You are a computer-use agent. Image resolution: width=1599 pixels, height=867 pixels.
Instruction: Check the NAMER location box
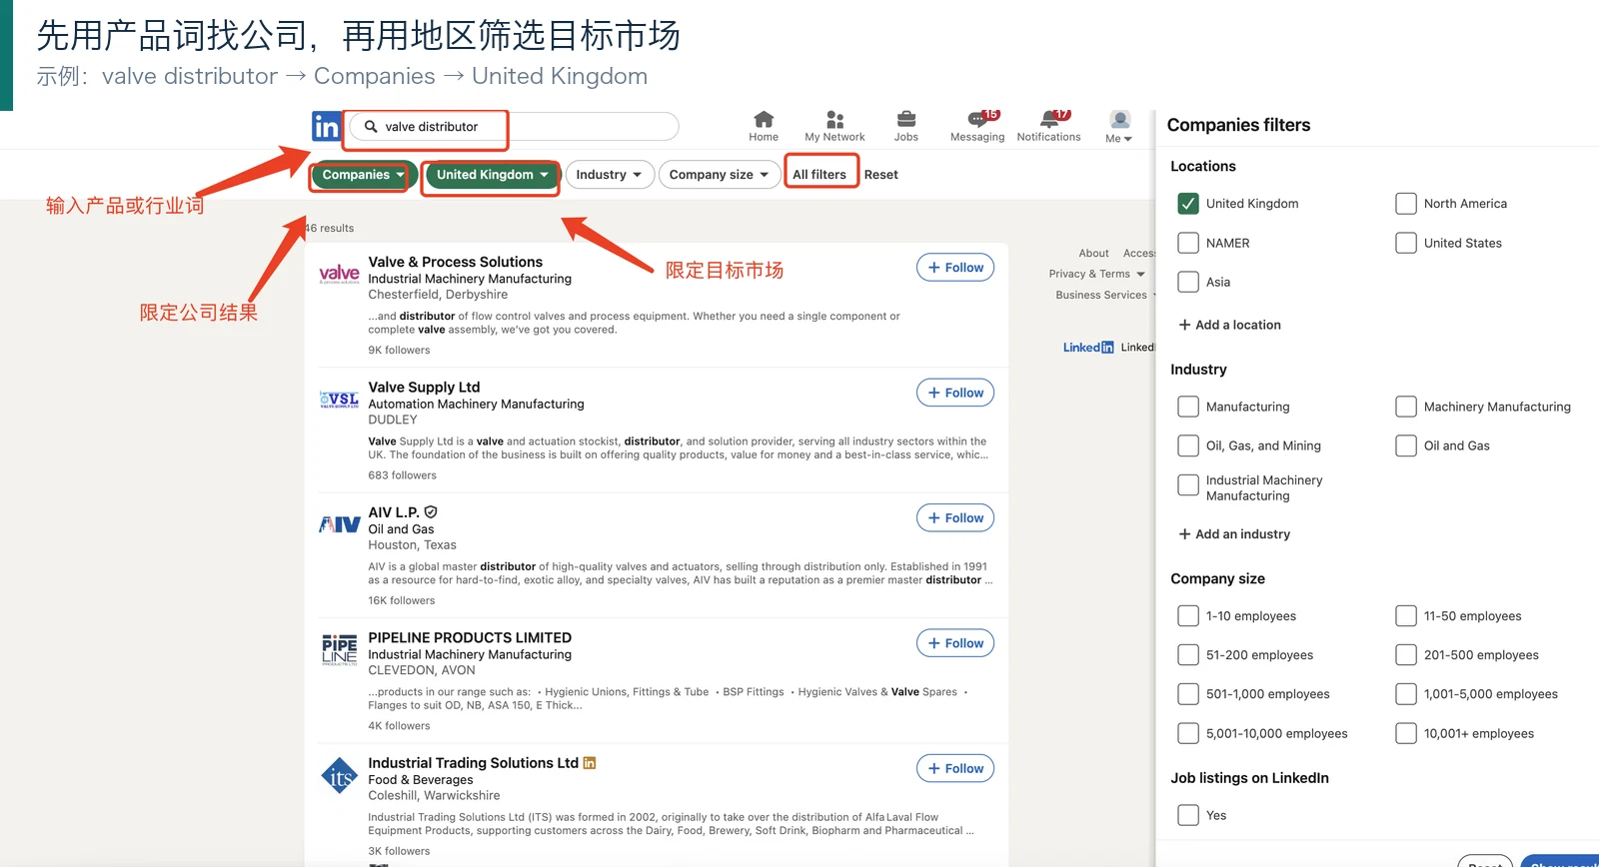tap(1188, 243)
